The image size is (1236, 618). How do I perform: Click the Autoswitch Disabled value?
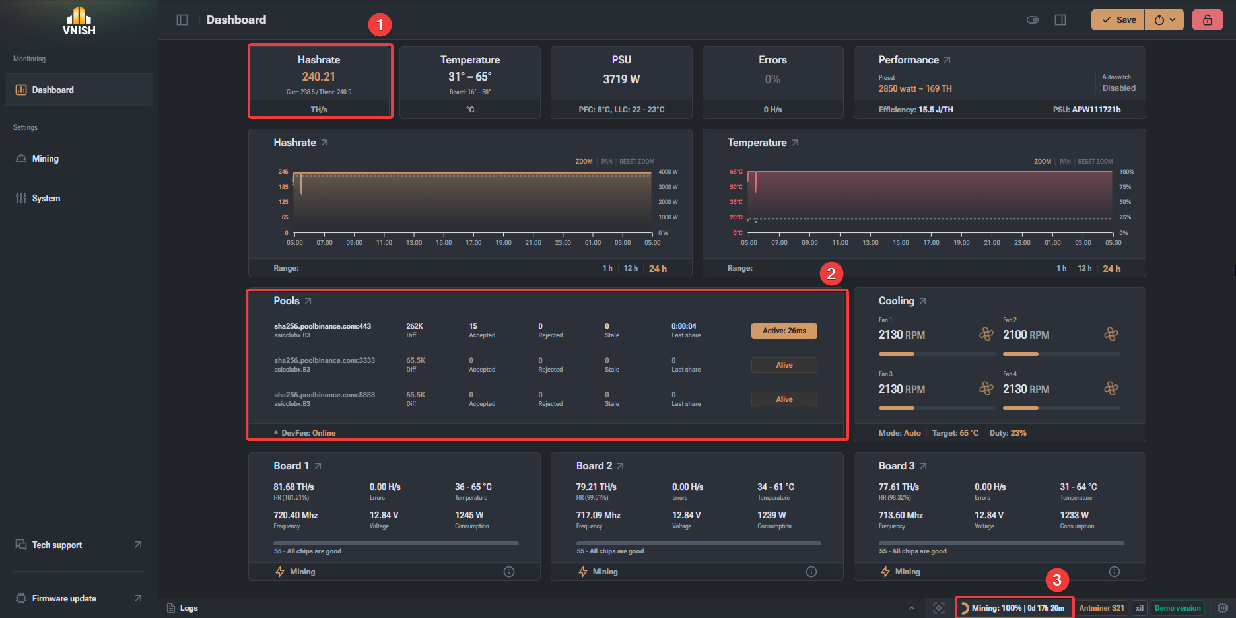1119,88
